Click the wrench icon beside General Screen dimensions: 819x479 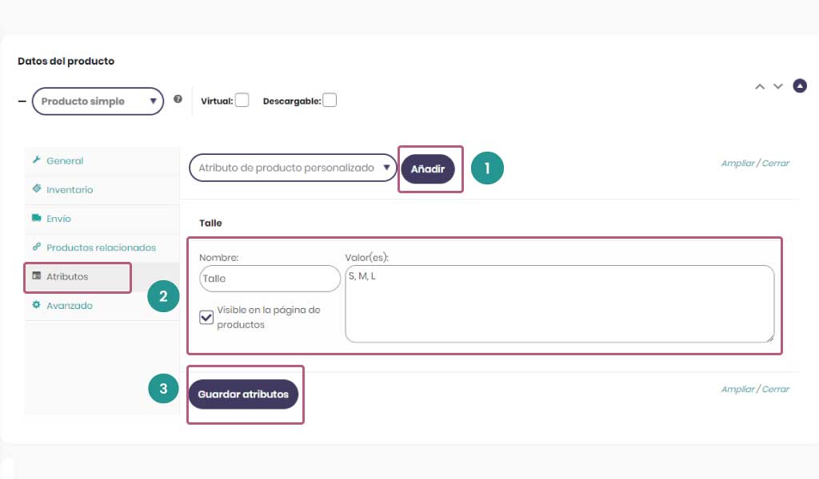click(37, 160)
